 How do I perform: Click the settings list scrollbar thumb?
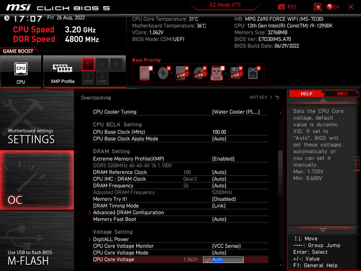[280, 173]
